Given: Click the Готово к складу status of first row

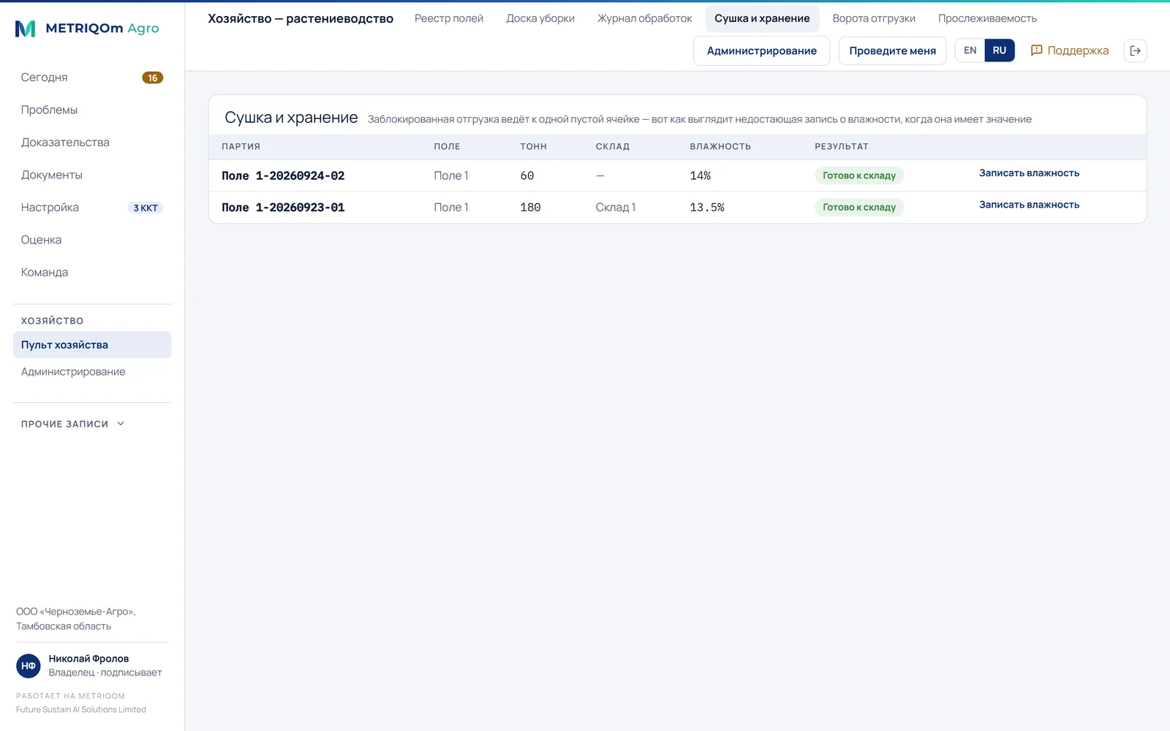Looking at the screenshot, I should [x=859, y=175].
